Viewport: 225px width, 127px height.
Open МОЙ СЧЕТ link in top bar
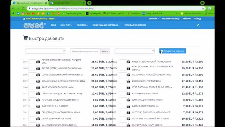point(187,19)
